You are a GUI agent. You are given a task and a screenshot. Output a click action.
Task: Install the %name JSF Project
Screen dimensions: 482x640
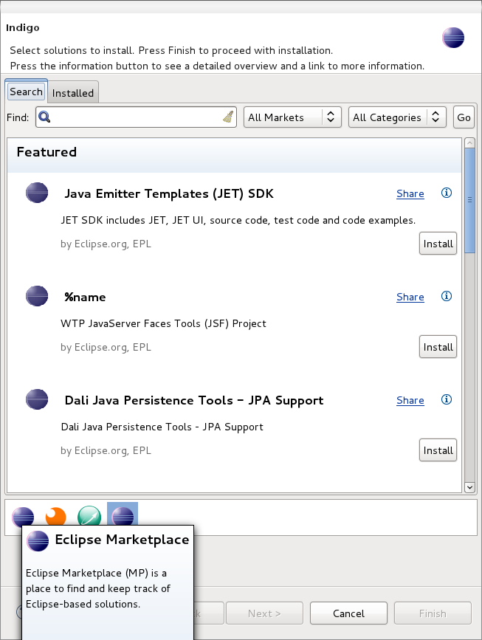(x=438, y=346)
